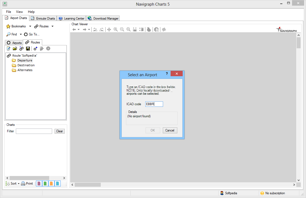Add an airport with the gear-plus icon
Image resolution: width=306 pixels, height=198 pixels.
(35, 49)
